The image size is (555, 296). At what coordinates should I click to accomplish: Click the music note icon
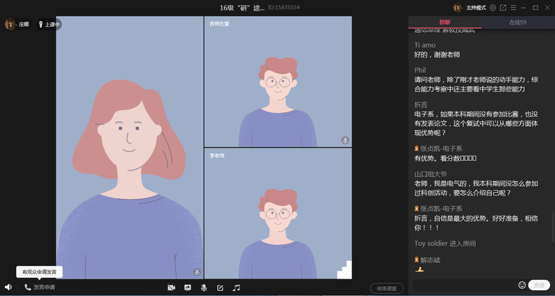pos(236,287)
